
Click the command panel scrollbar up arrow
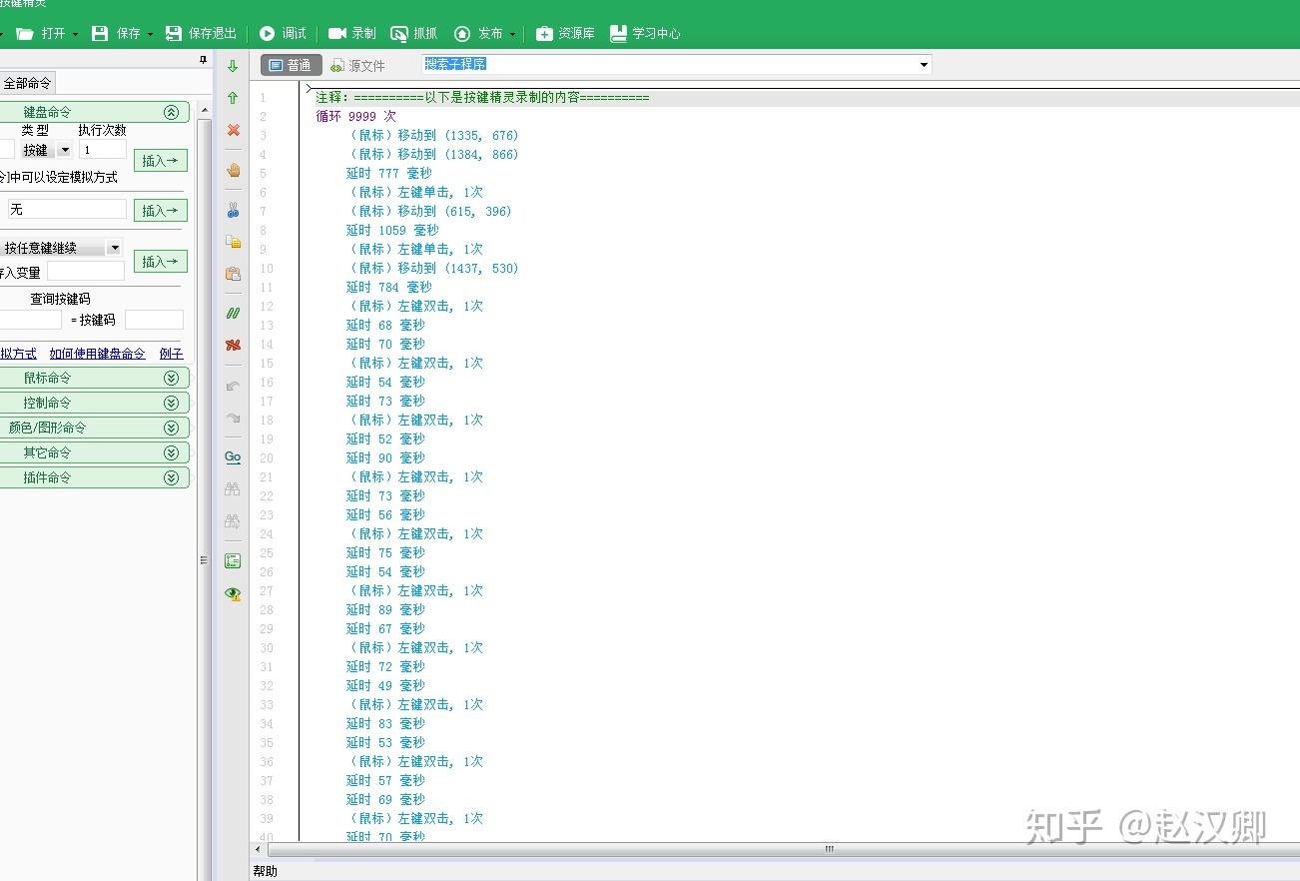pyautogui.click(x=205, y=110)
